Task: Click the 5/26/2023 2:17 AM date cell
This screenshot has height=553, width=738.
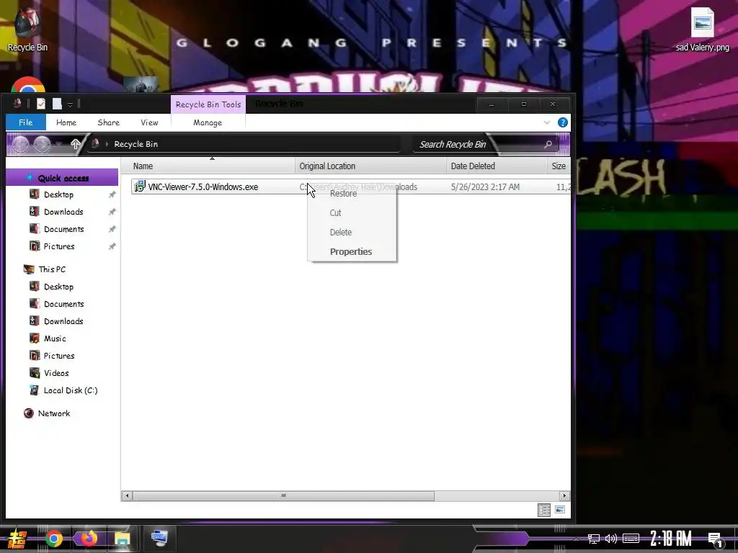Action: point(485,186)
